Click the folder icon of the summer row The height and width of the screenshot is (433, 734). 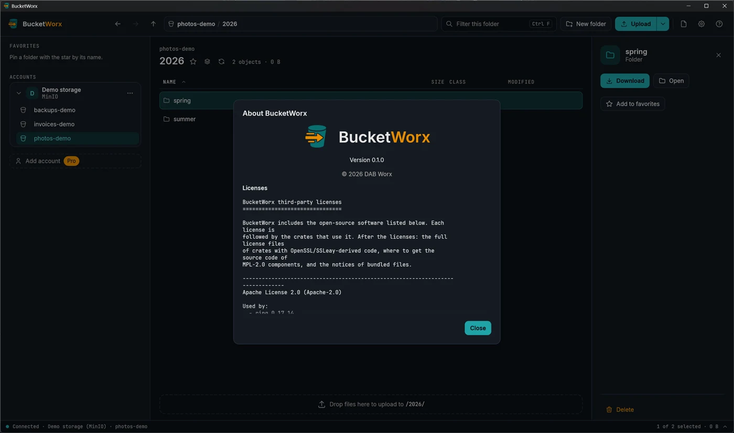[x=166, y=119]
